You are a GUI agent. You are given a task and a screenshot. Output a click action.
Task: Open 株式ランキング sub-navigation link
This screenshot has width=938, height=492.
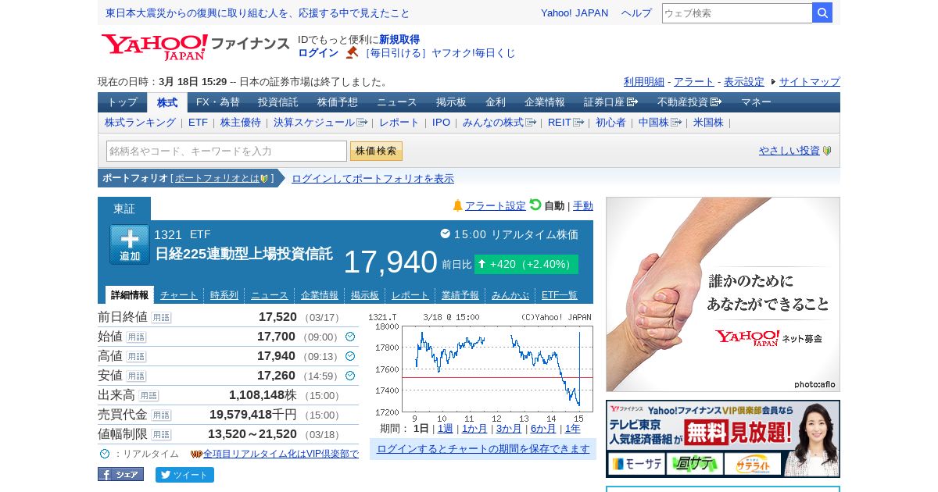[141, 123]
